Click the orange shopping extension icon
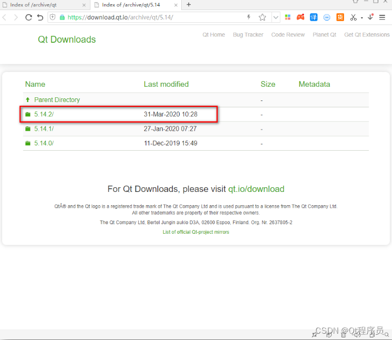 coord(340,17)
